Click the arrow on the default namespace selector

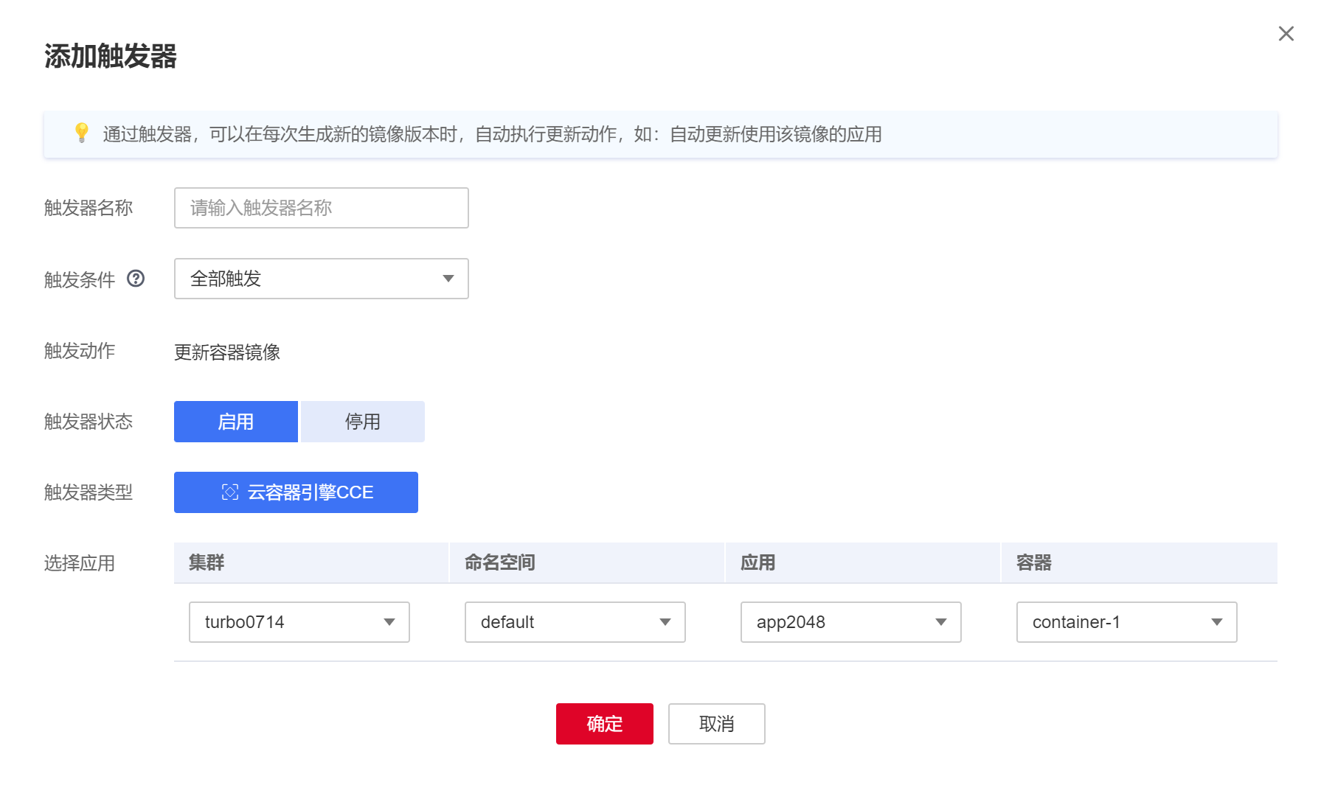click(x=666, y=622)
